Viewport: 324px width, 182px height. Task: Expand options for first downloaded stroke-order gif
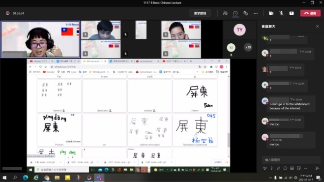pyautogui.click(x=60, y=162)
